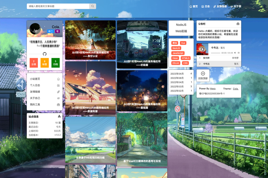Open the H5扫码功能 article card
Viewport: 268px width, 178px height.
coord(90,140)
